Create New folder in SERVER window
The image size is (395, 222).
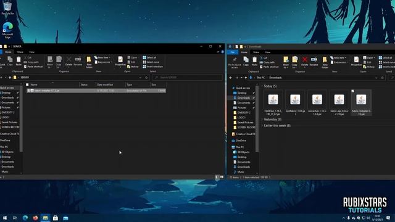[x=89, y=62]
